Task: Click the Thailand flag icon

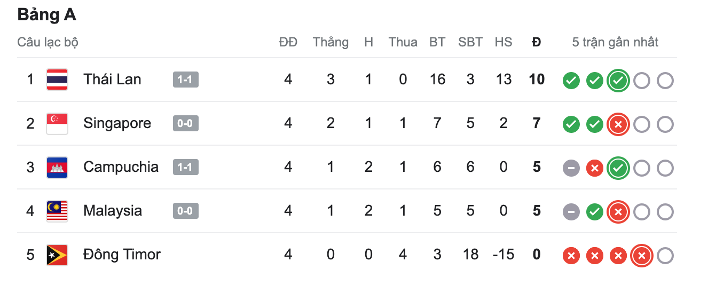Action: click(x=57, y=80)
